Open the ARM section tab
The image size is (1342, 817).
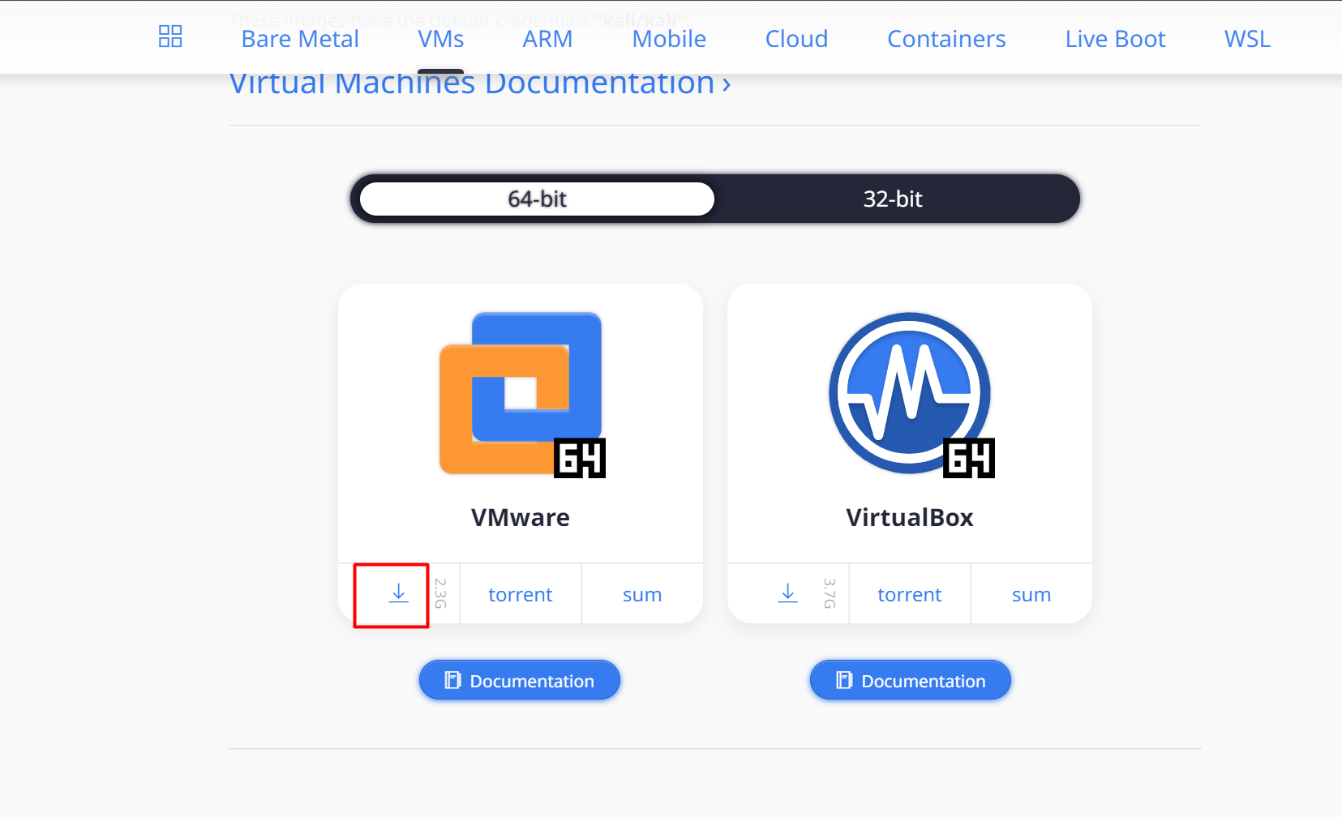click(x=547, y=39)
